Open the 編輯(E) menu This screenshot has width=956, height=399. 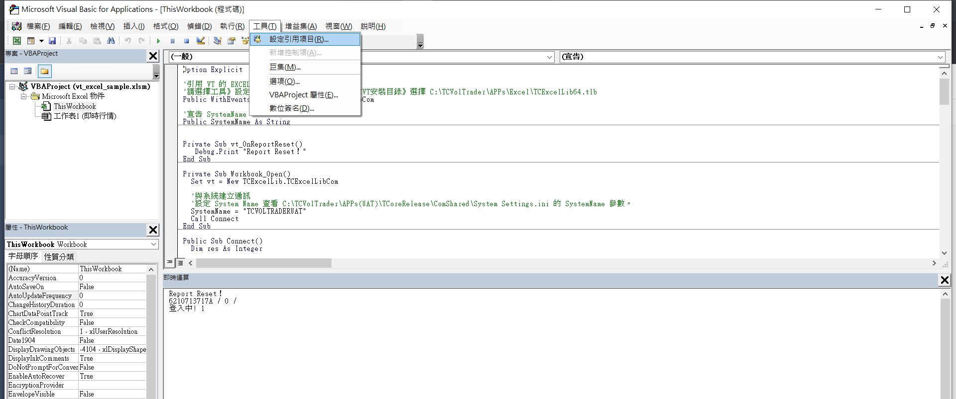coord(70,26)
